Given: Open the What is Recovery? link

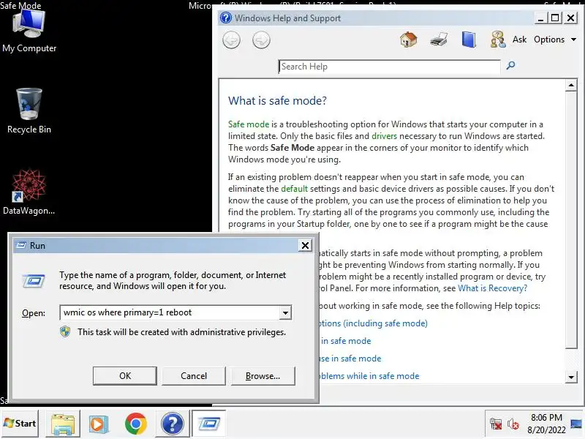Looking at the screenshot, I should [x=492, y=288].
